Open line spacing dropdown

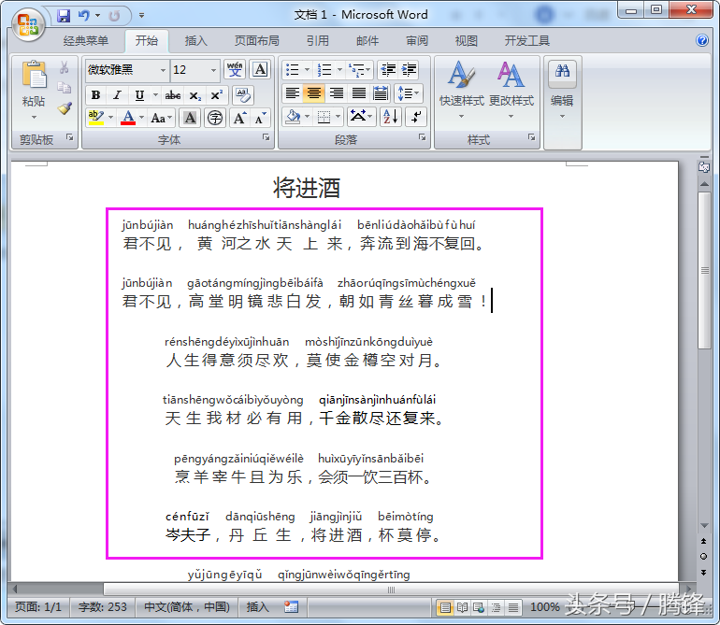click(x=409, y=93)
